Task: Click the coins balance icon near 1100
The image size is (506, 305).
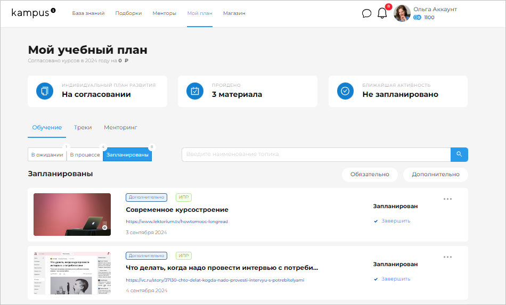Action: (417, 18)
